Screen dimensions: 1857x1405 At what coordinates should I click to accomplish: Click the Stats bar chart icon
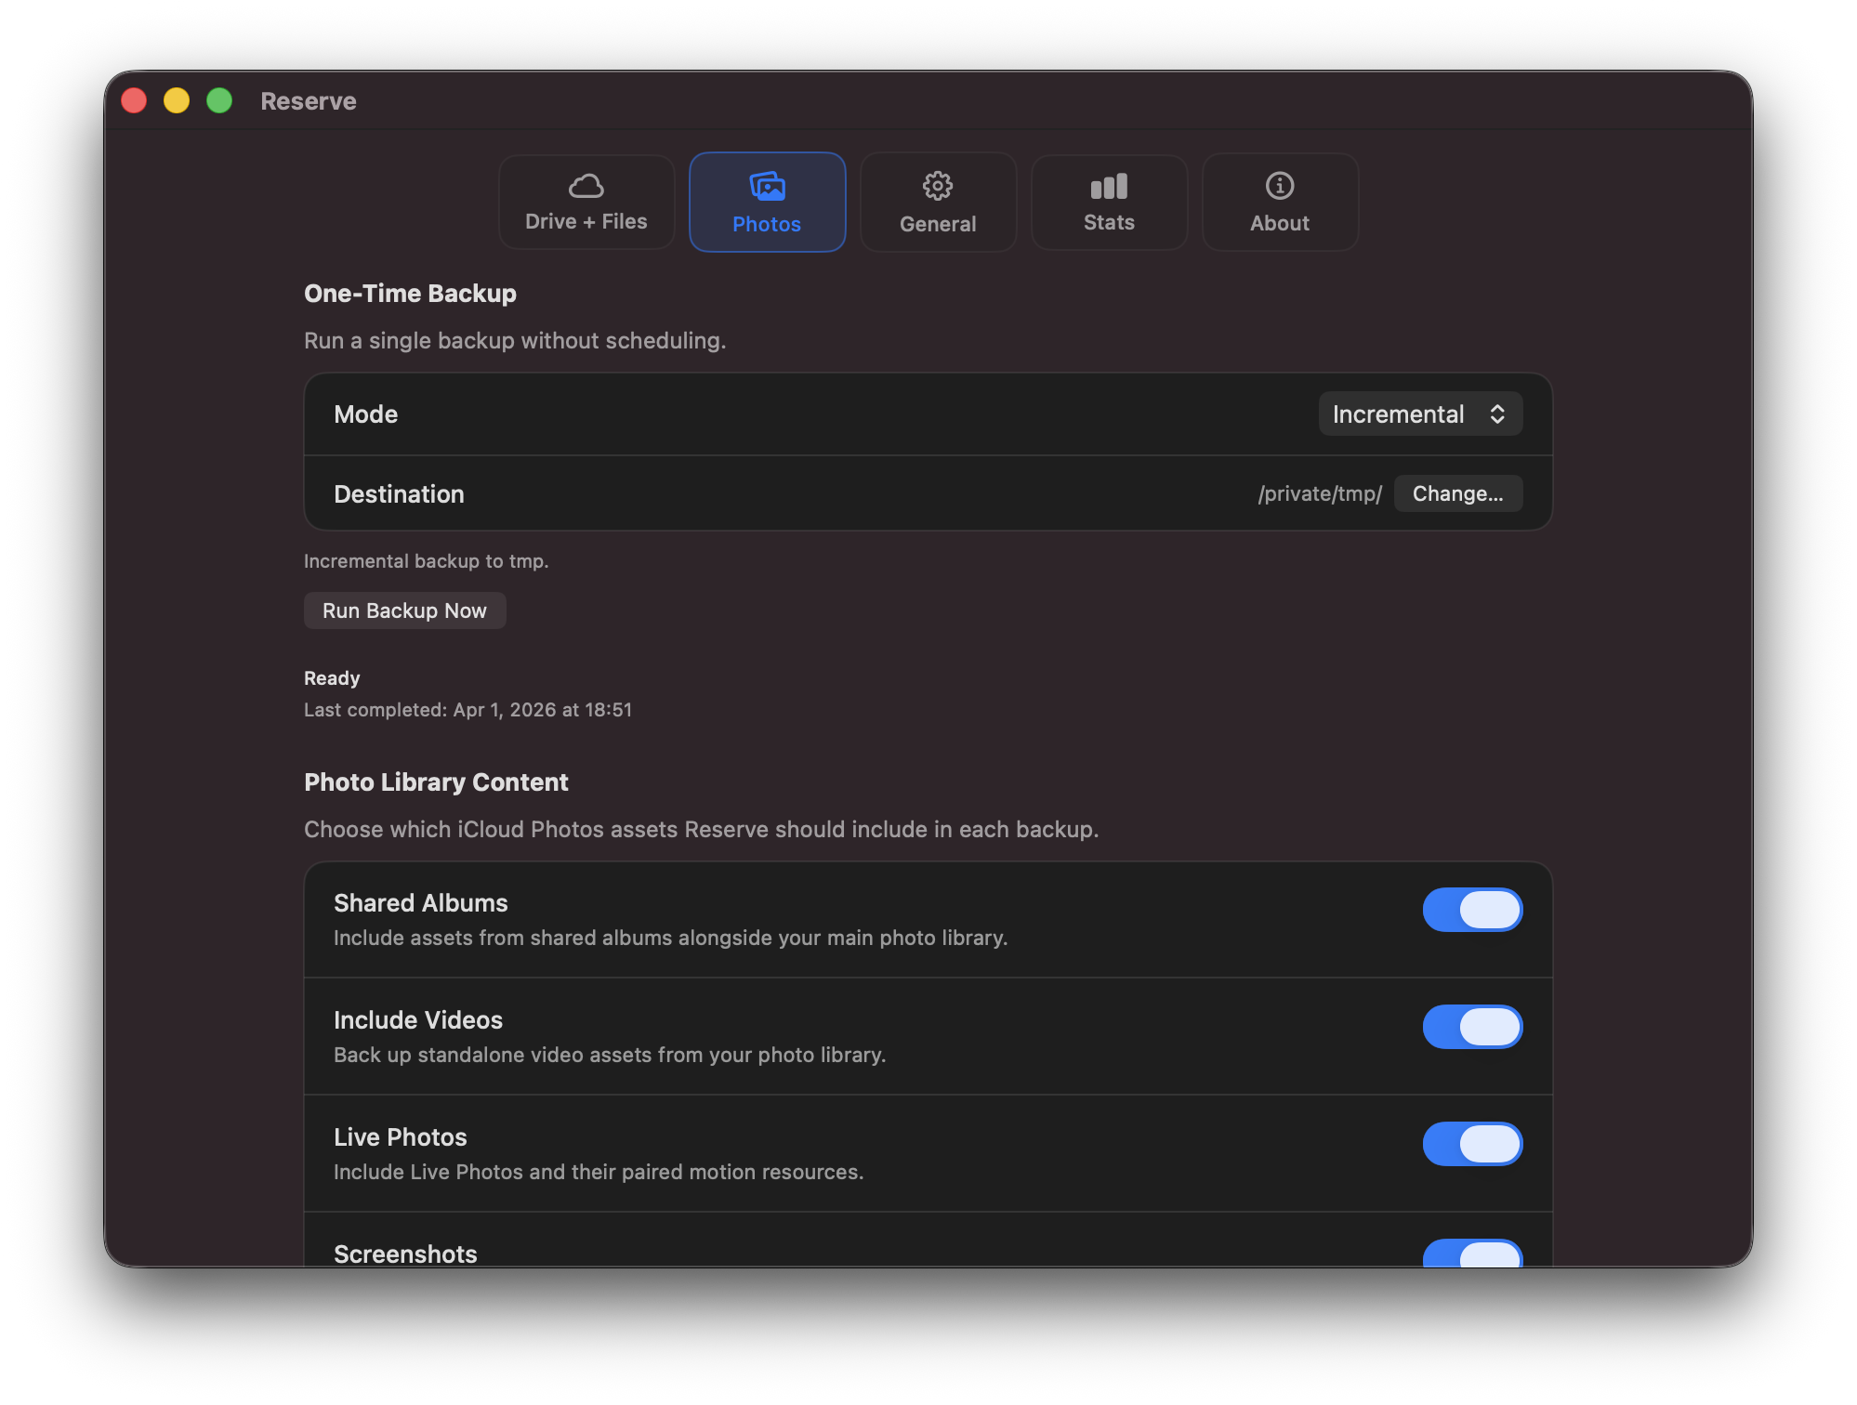1109,186
